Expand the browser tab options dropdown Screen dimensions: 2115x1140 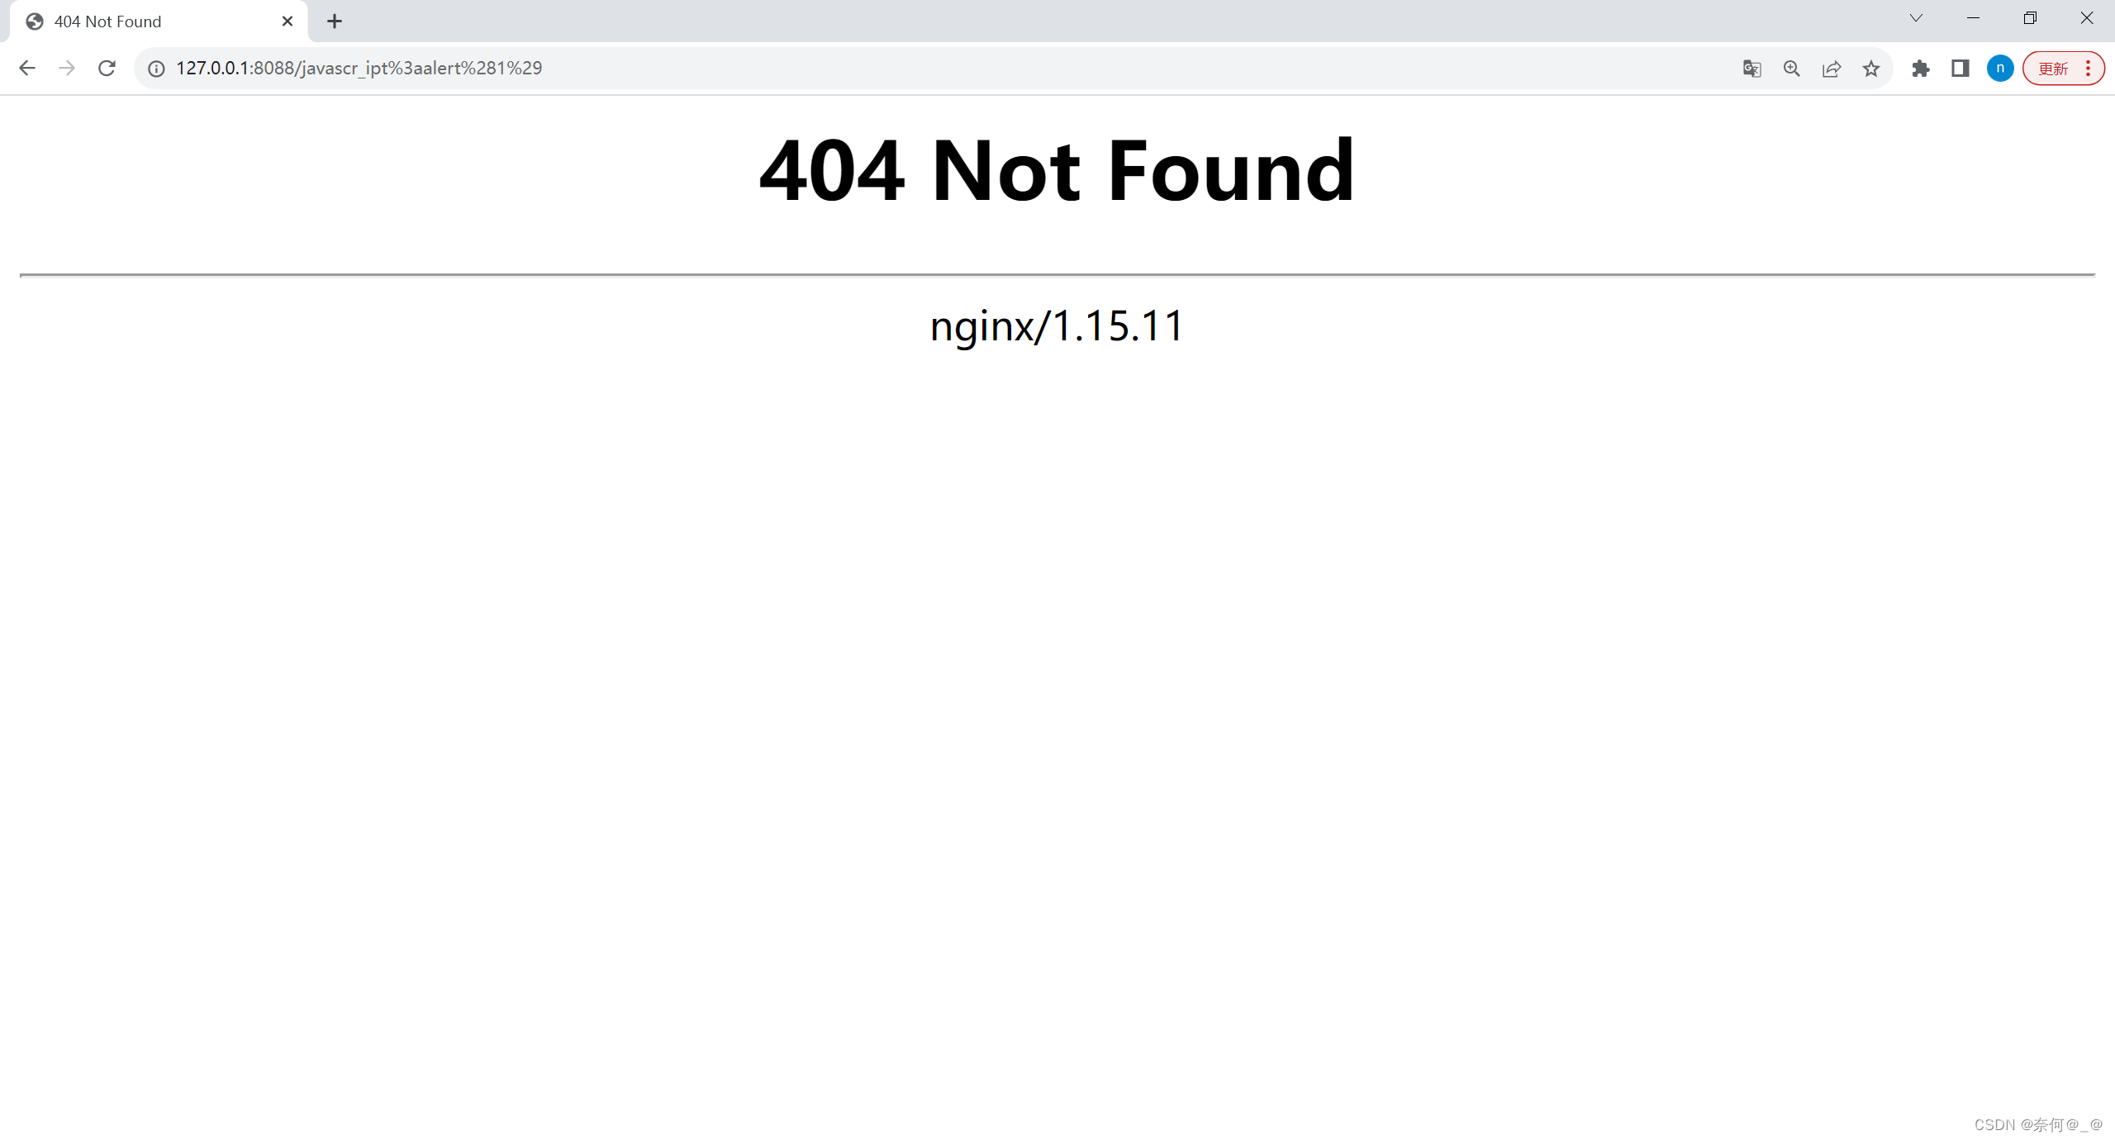1916,21
